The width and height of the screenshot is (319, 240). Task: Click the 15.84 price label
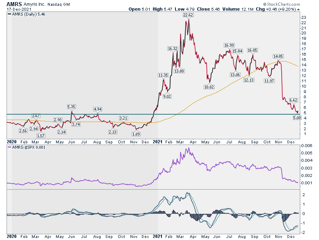pos(238,51)
